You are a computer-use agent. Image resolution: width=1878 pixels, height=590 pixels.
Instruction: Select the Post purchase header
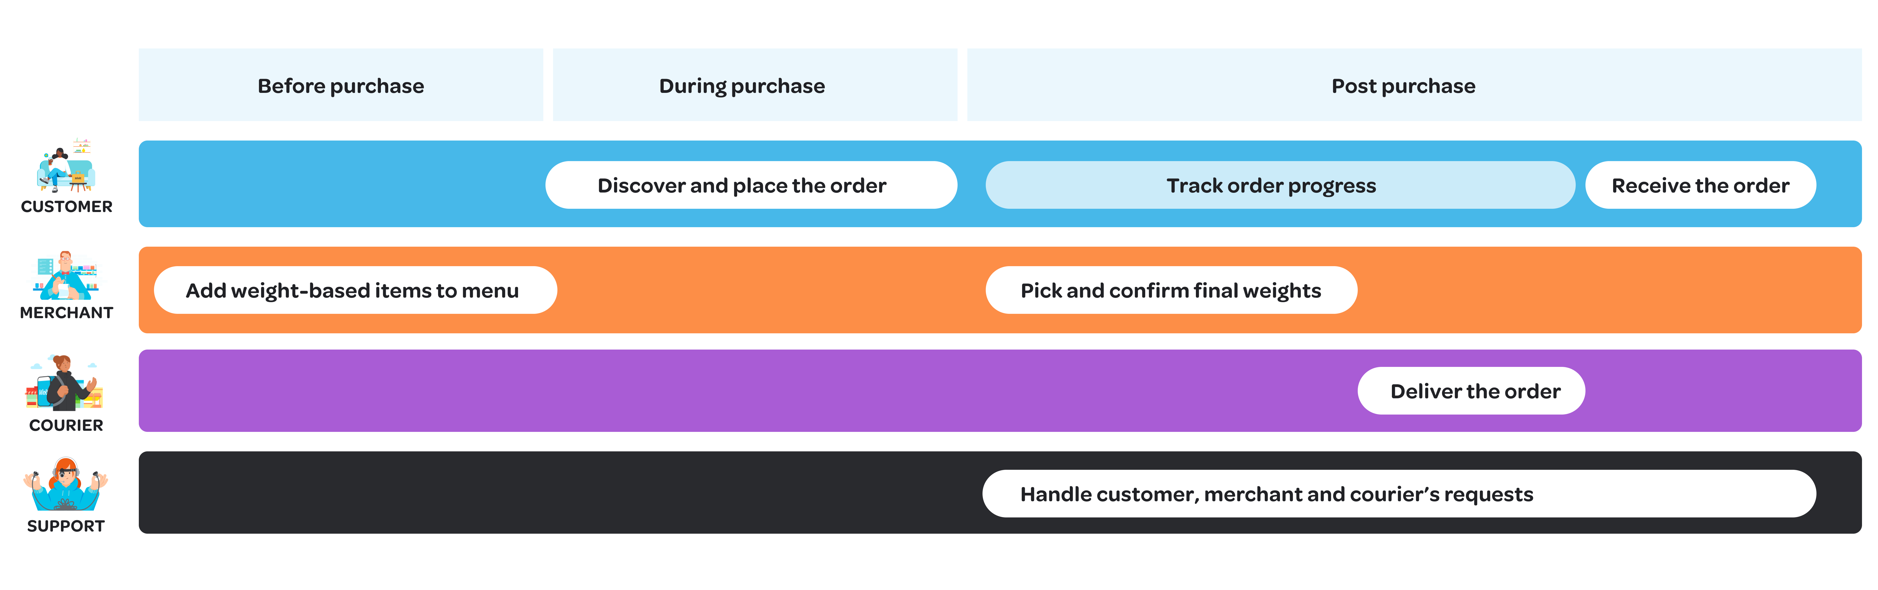tap(1414, 85)
